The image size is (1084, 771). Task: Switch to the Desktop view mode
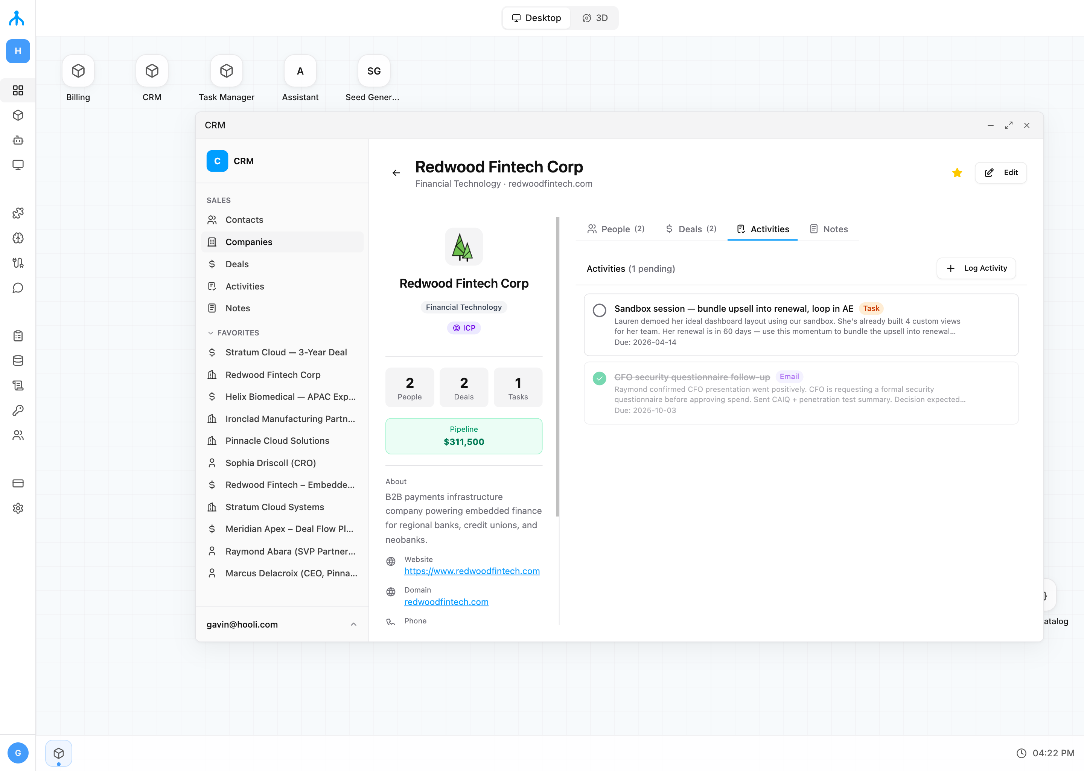[x=536, y=18]
